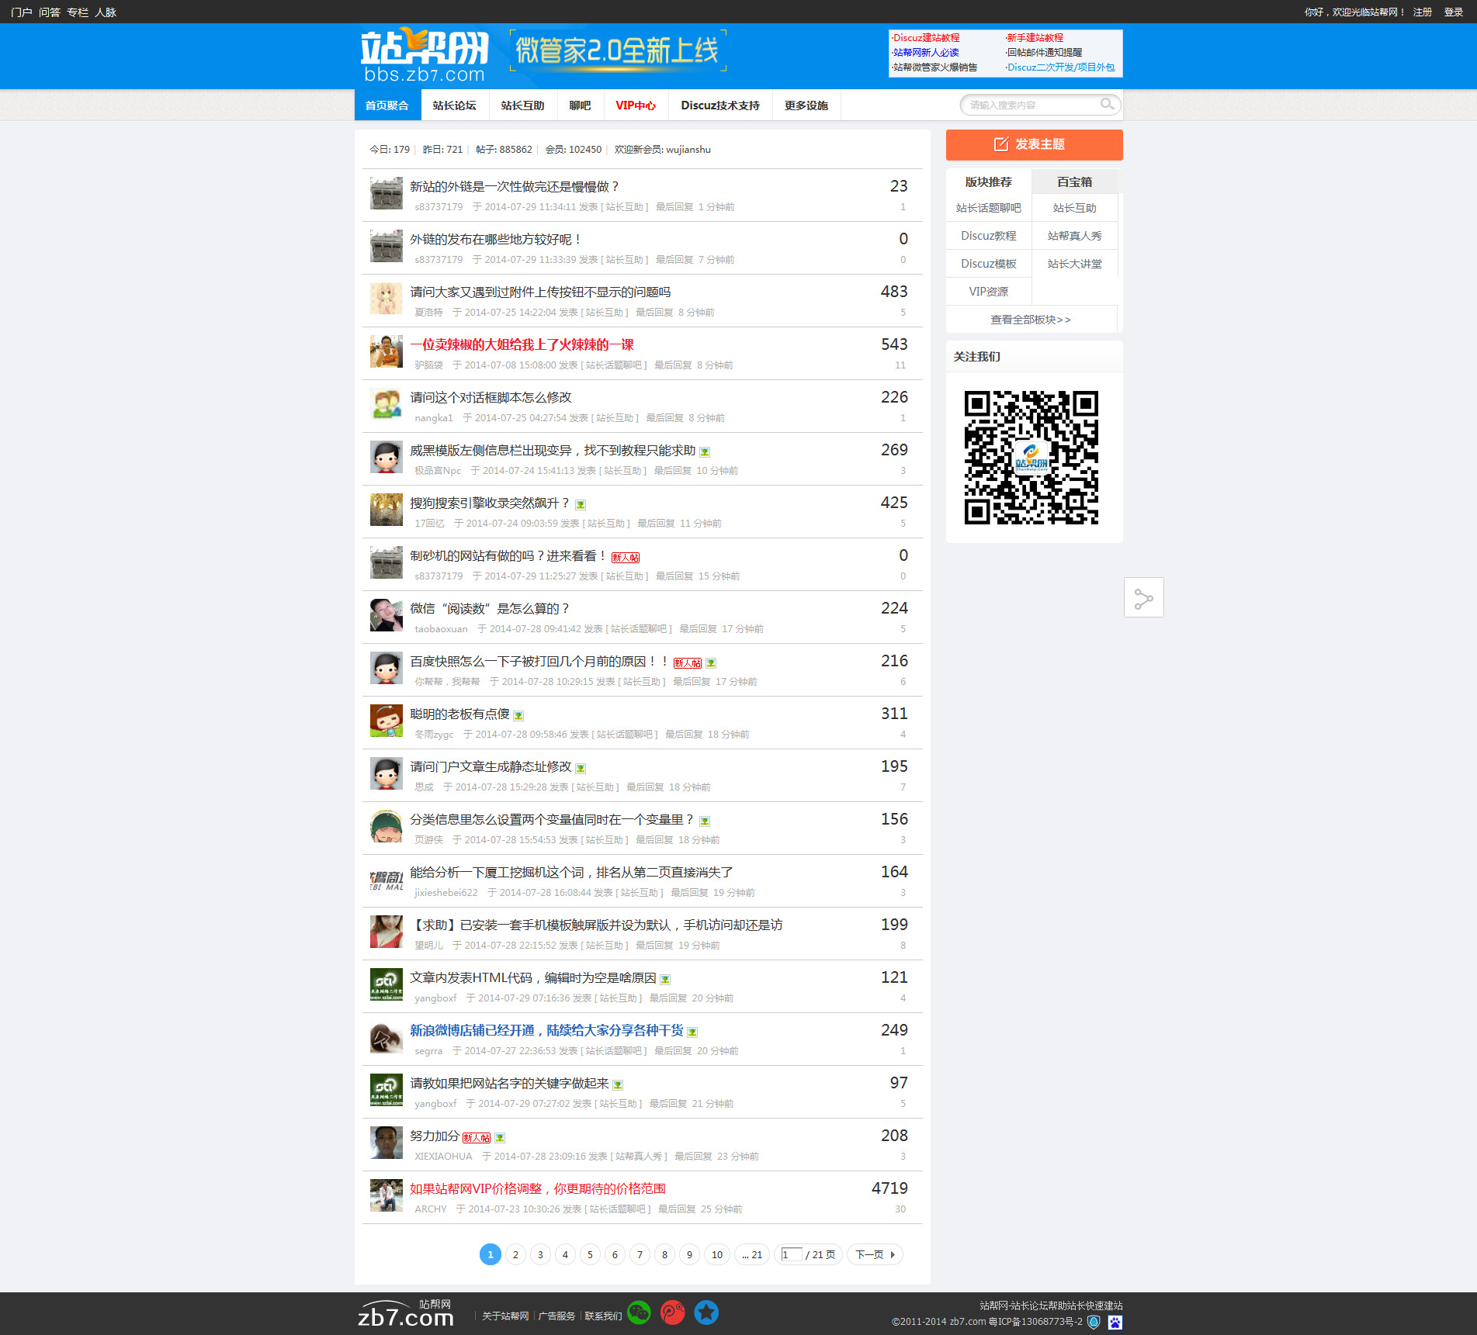Open the 站长话题聊吧 board link
1477x1335 pixels.
[989, 208]
